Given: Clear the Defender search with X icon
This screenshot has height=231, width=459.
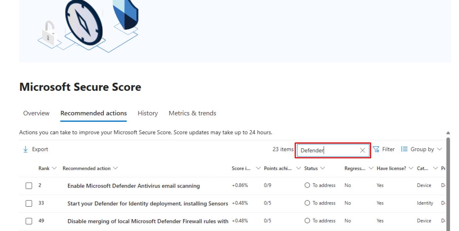Looking at the screenshot, I should (x=362, y=150).
